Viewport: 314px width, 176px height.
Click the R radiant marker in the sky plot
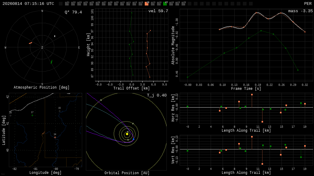(55, 36)
